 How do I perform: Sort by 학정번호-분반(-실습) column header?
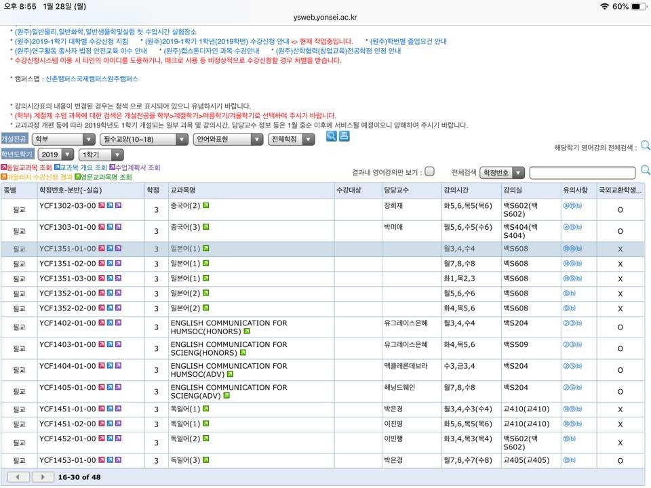click(70, 190)
